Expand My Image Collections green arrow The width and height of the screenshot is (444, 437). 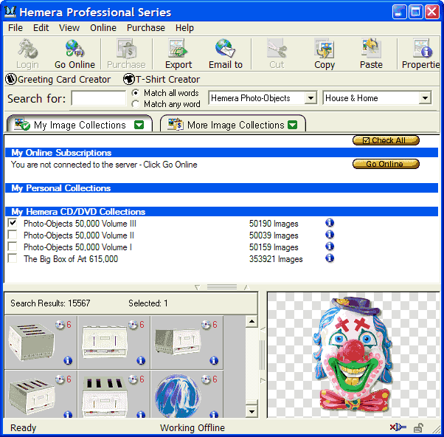coord(139,125)
